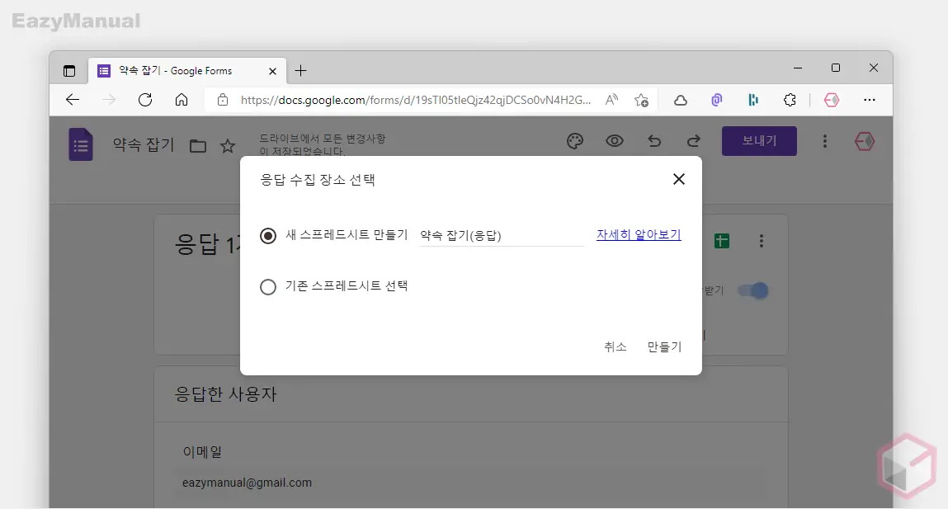Click the 이메일 label
This screenshot has height=509, width=948.
click(x=202, y=451)
